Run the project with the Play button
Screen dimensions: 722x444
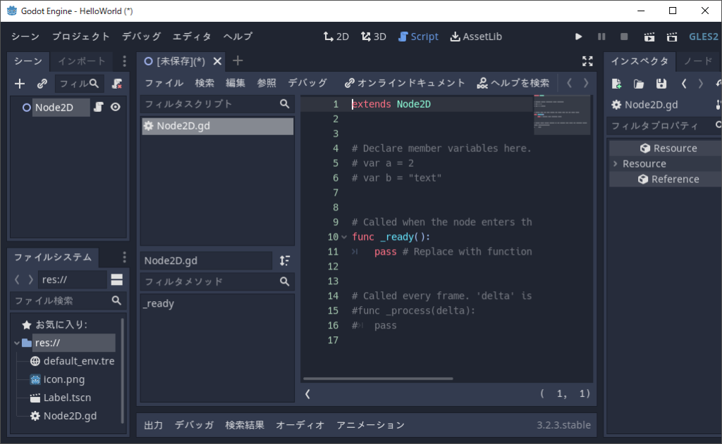[x=578, y=36]
